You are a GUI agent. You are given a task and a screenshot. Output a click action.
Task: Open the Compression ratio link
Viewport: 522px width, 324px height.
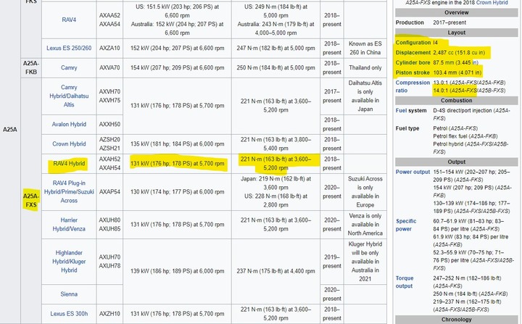pyautogui.click(x=413, y=86)
